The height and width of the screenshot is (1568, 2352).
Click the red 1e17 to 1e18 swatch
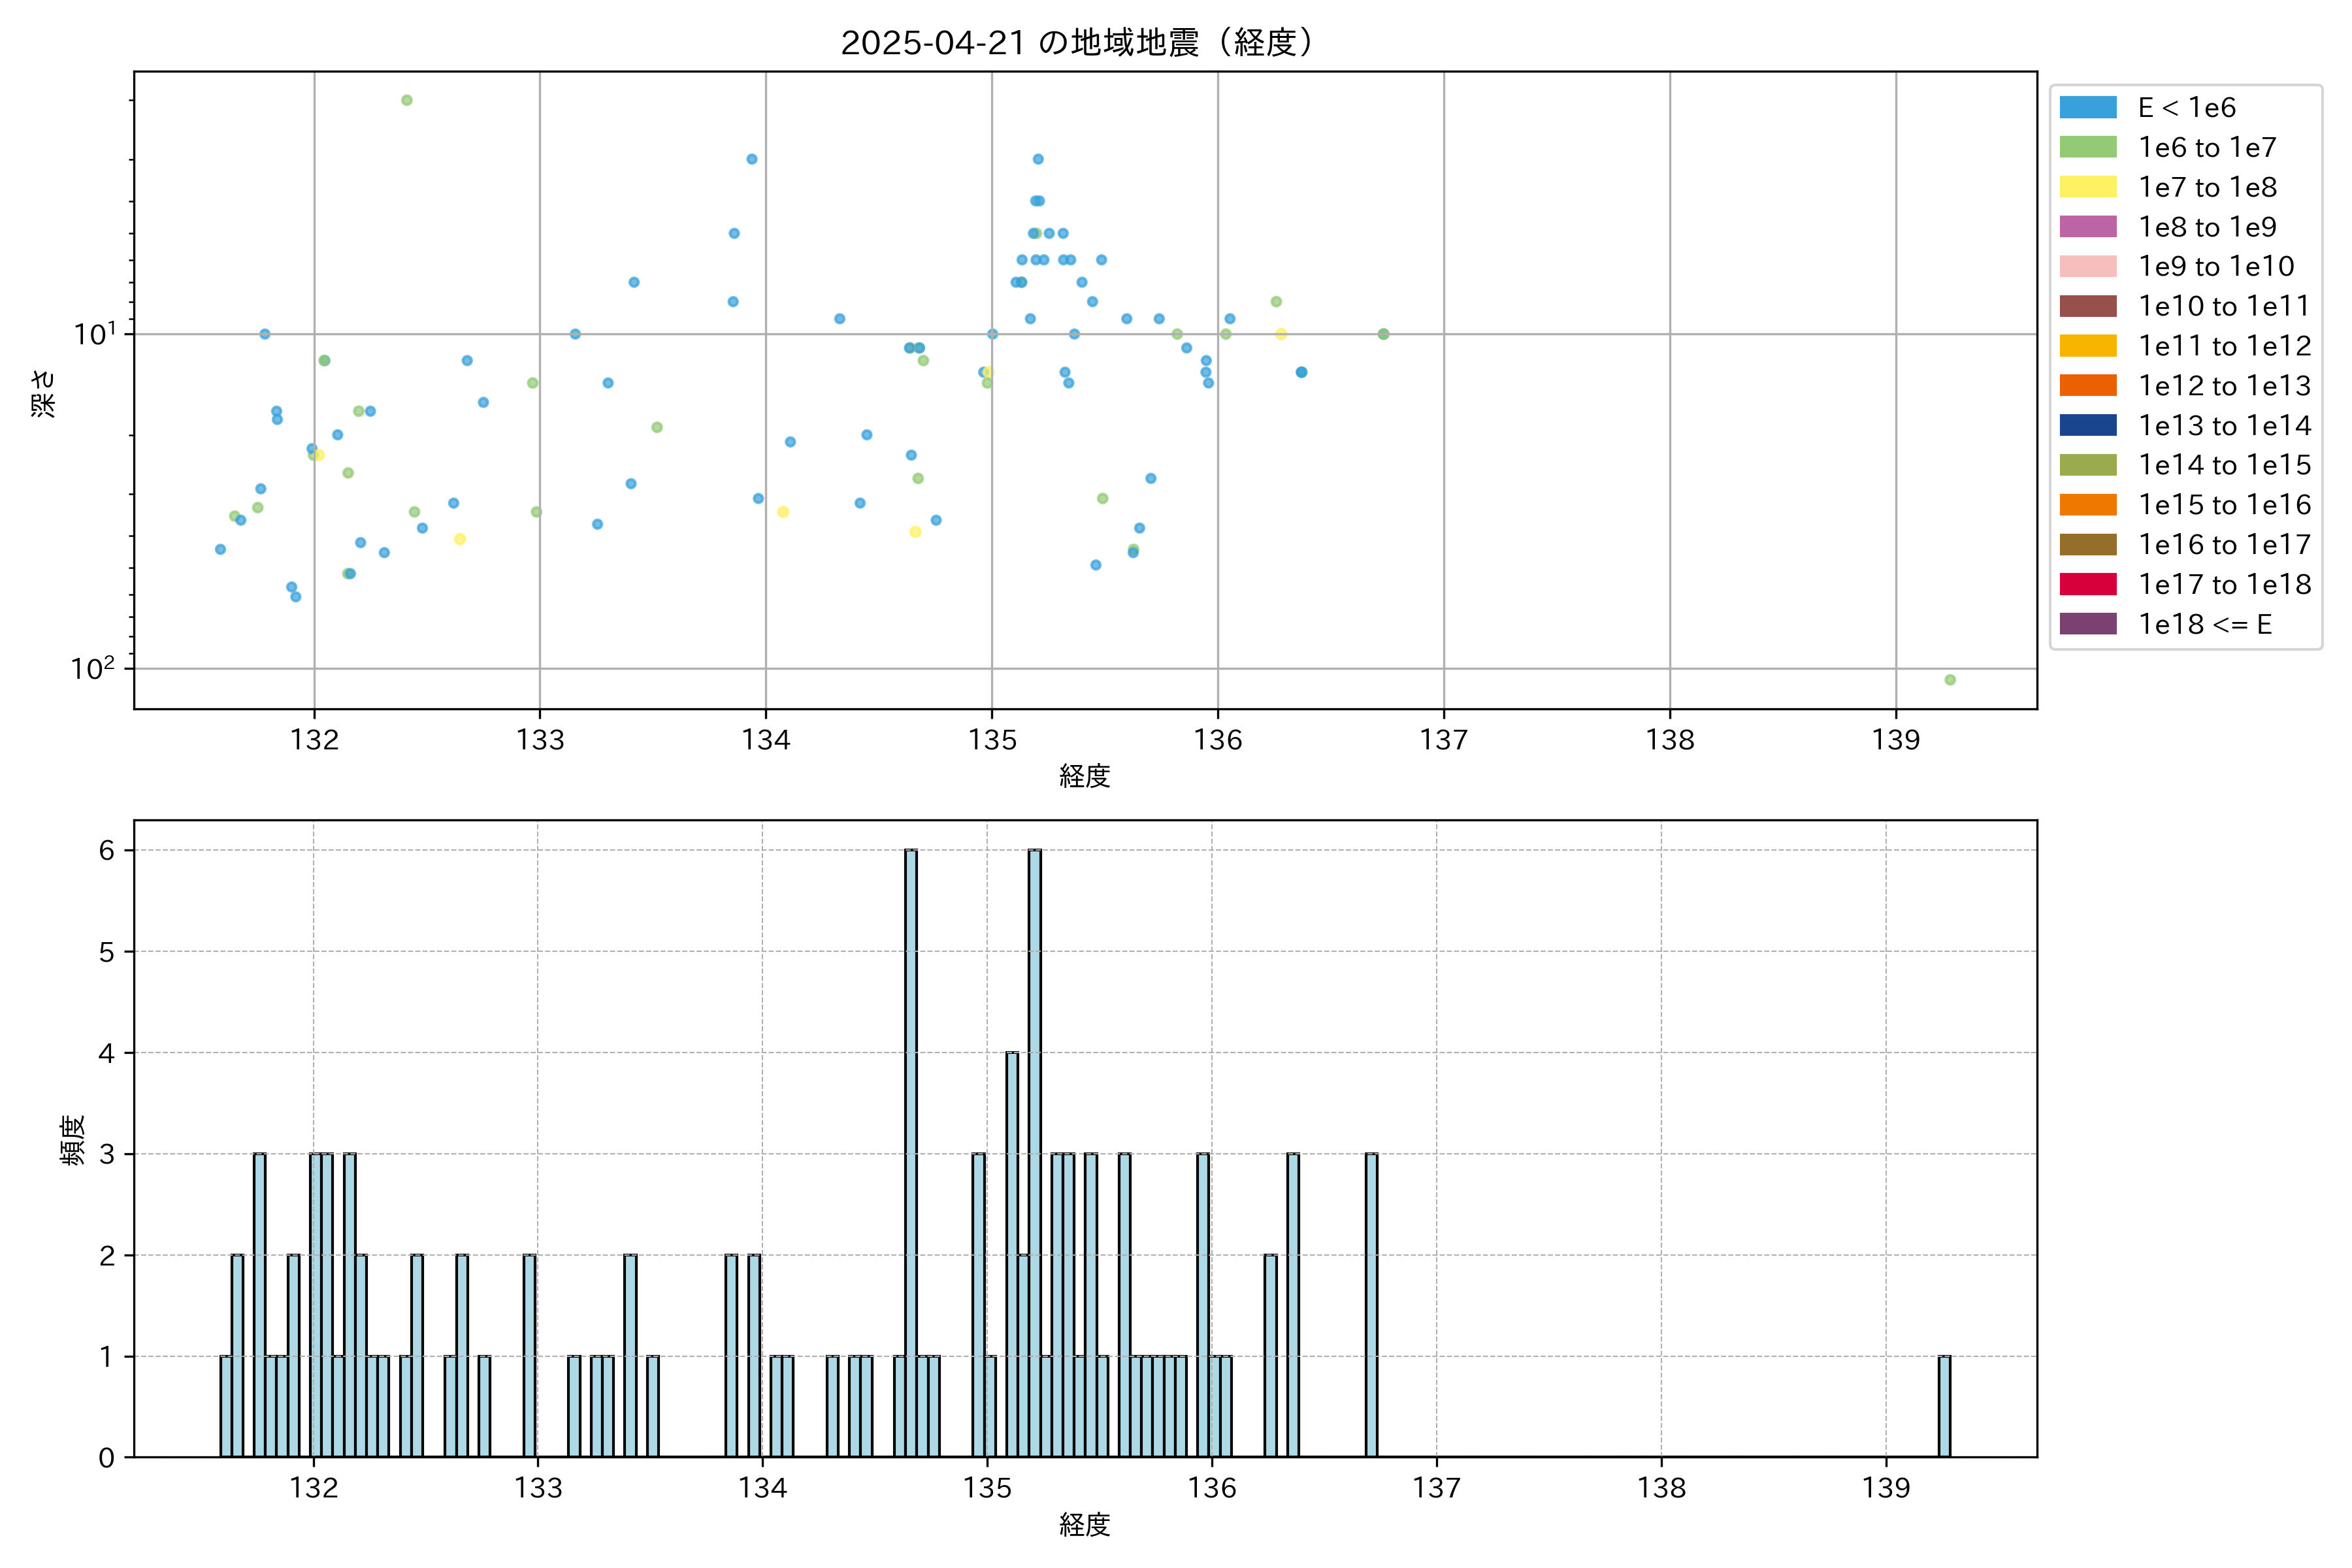point(2087,584)
